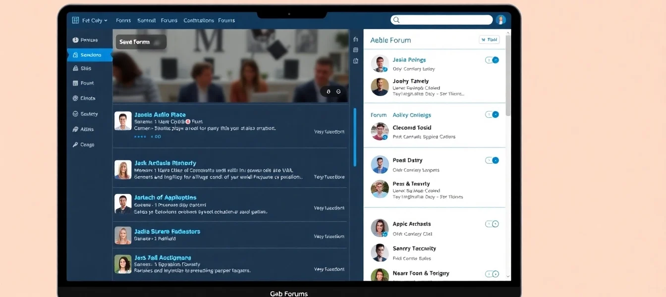Click the key icon beside Ceage
Screen dimensions: 666x297
pyautogui.click(x=75, y=145)
